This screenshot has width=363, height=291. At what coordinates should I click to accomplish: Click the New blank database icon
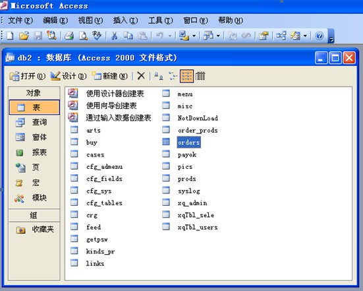pos(10,36)
